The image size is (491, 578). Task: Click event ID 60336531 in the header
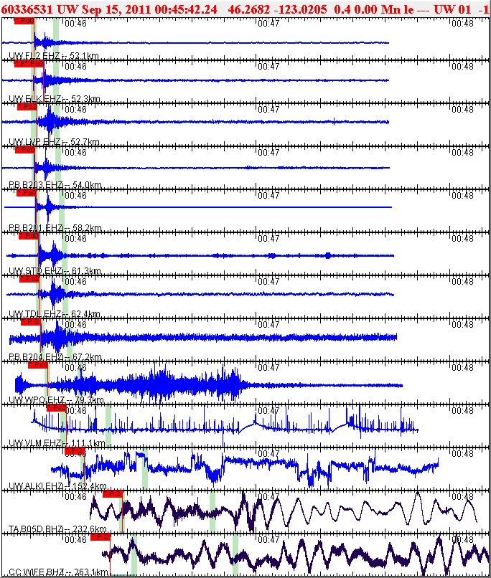28,9
